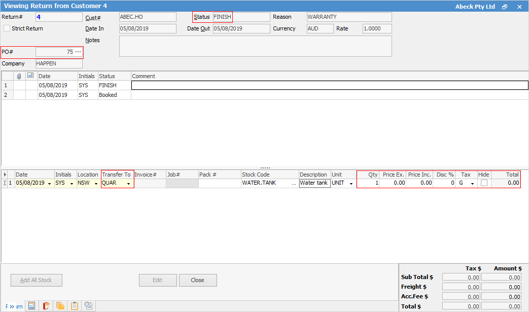Open the red book tab icon

tap(46, 306)
